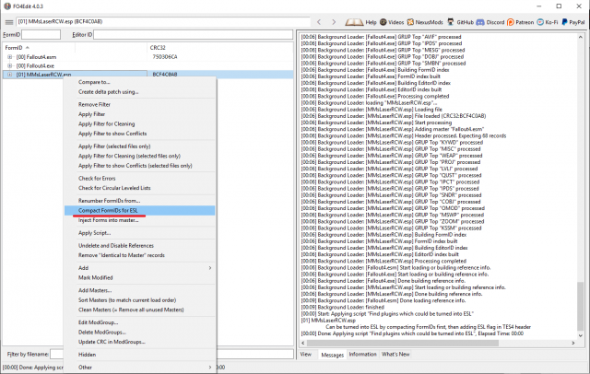Click the back navigation arrow
The image size is (590, 374).
point(319,21)
